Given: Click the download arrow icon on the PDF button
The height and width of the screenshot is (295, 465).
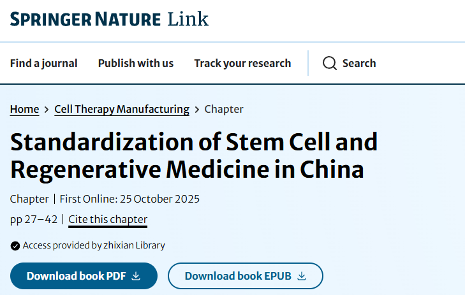Looking at the screenshot, I should (136, 276).
